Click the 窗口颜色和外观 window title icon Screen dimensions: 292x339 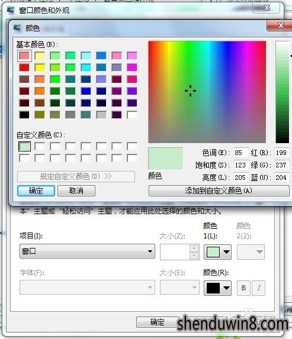coord(11,10)
